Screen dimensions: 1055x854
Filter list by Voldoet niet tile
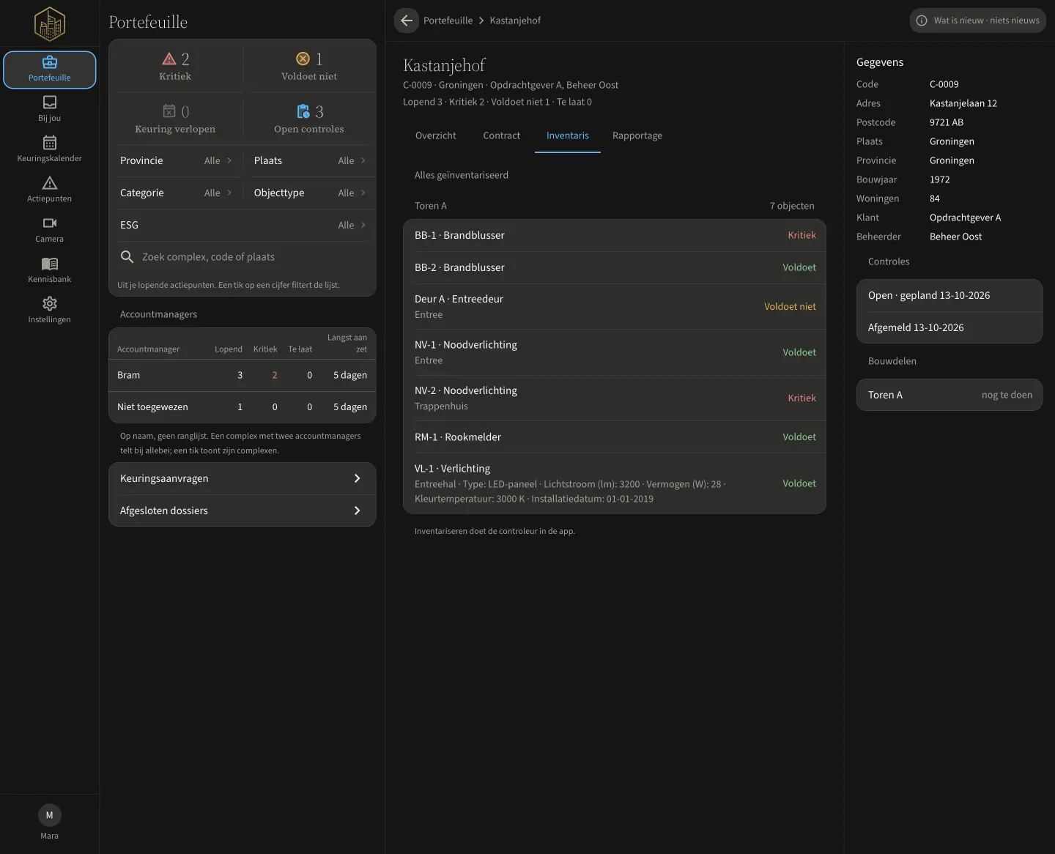click(309, 66)
